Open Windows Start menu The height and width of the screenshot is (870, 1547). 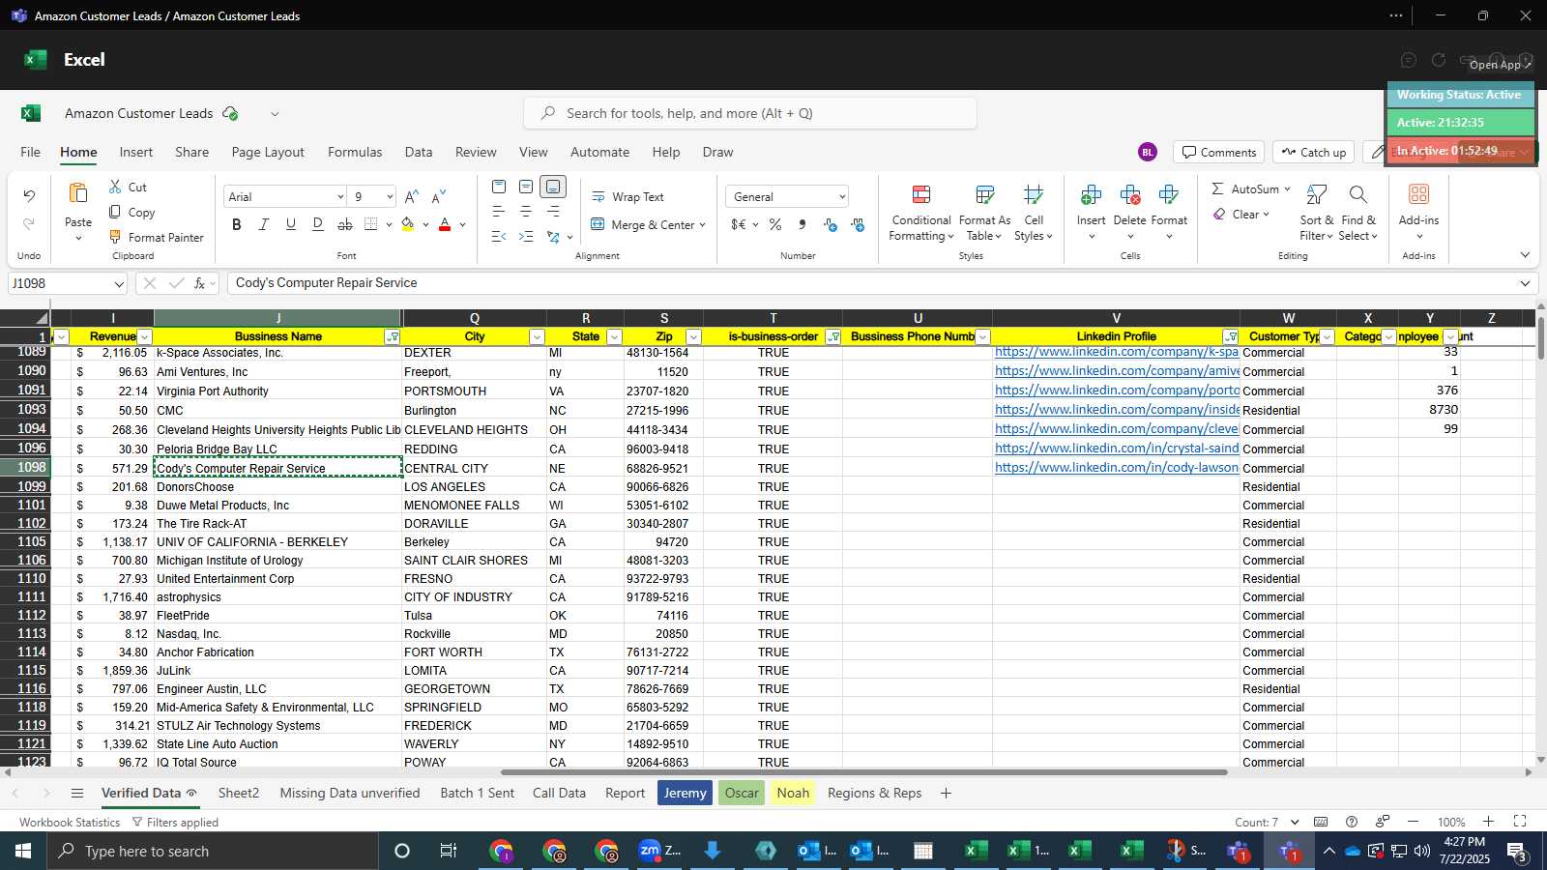pos(23,851)
